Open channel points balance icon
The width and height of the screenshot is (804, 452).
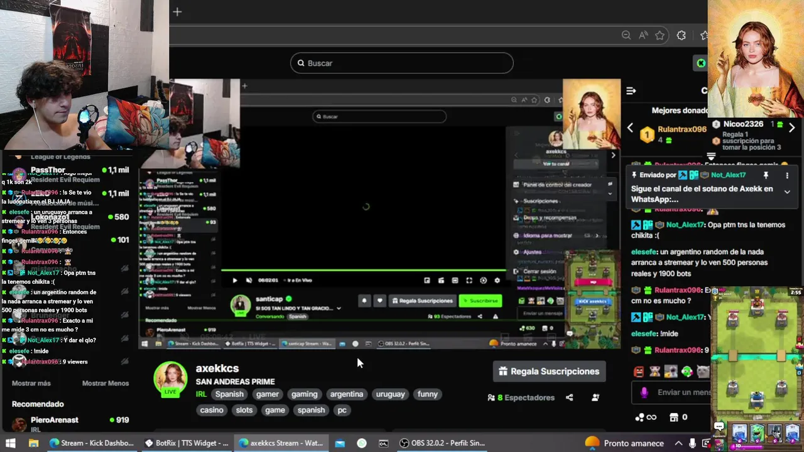[646, 417]
